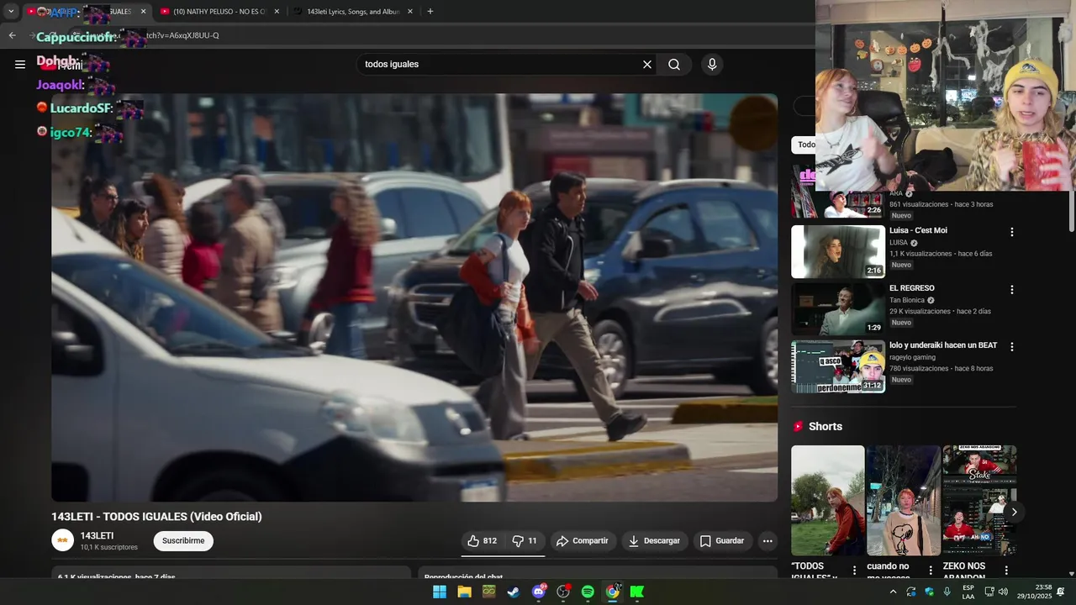
Task: Click the Shorts section heading
Action: tap(825, 427)
